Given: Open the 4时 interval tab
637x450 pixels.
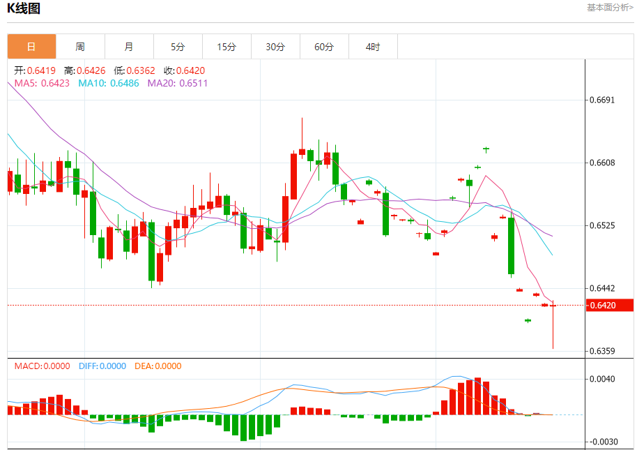Looking at the screenshot, I should (x=373, y=47).
